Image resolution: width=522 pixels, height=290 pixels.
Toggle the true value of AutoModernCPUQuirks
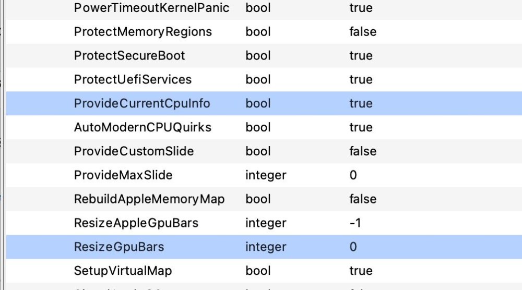361,127
